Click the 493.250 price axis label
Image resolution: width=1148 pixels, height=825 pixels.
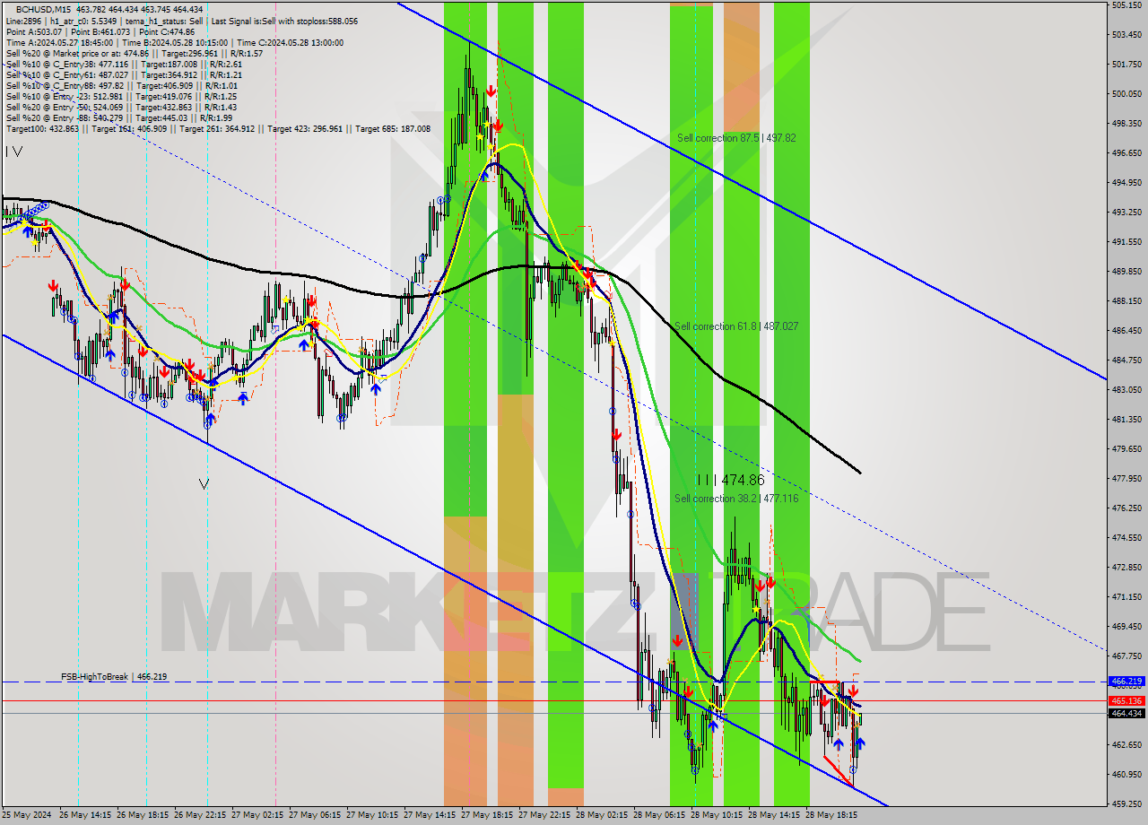coord(1126,213)
